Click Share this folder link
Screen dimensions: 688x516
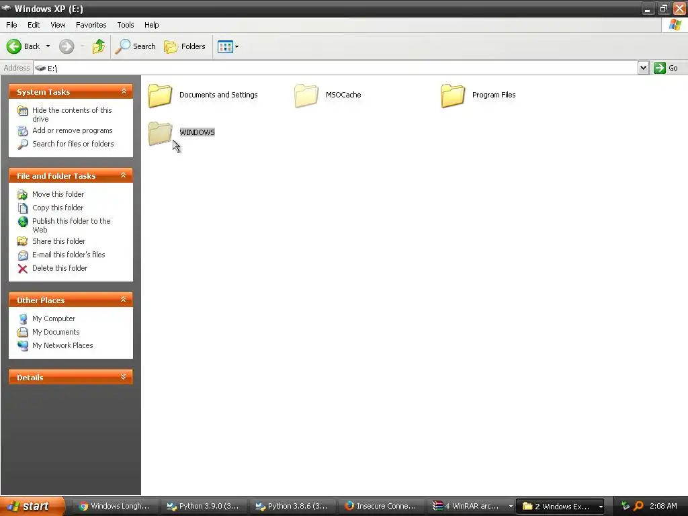[x=59, y=241]
